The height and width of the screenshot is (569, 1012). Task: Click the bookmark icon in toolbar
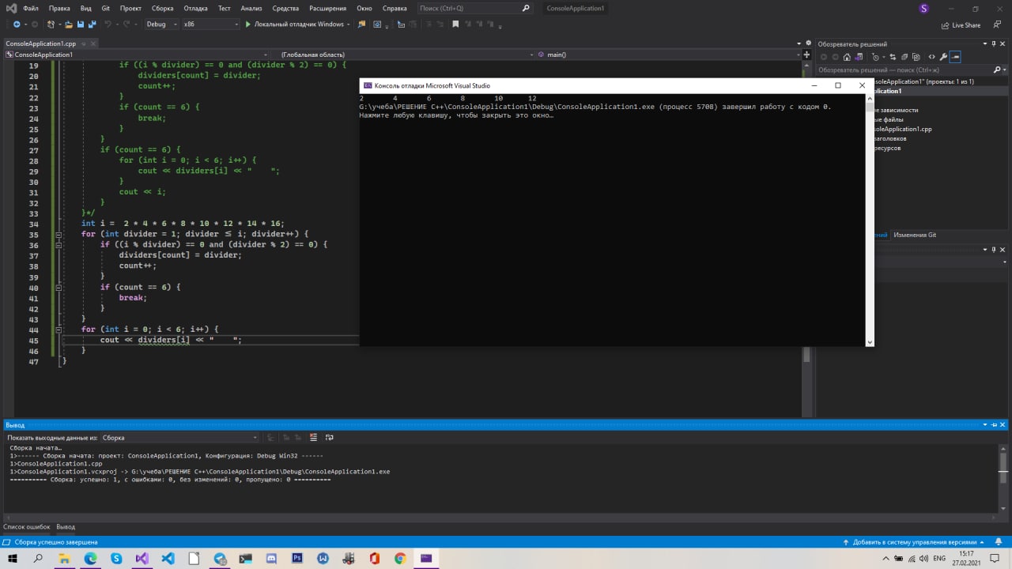(x=455, y=24)
